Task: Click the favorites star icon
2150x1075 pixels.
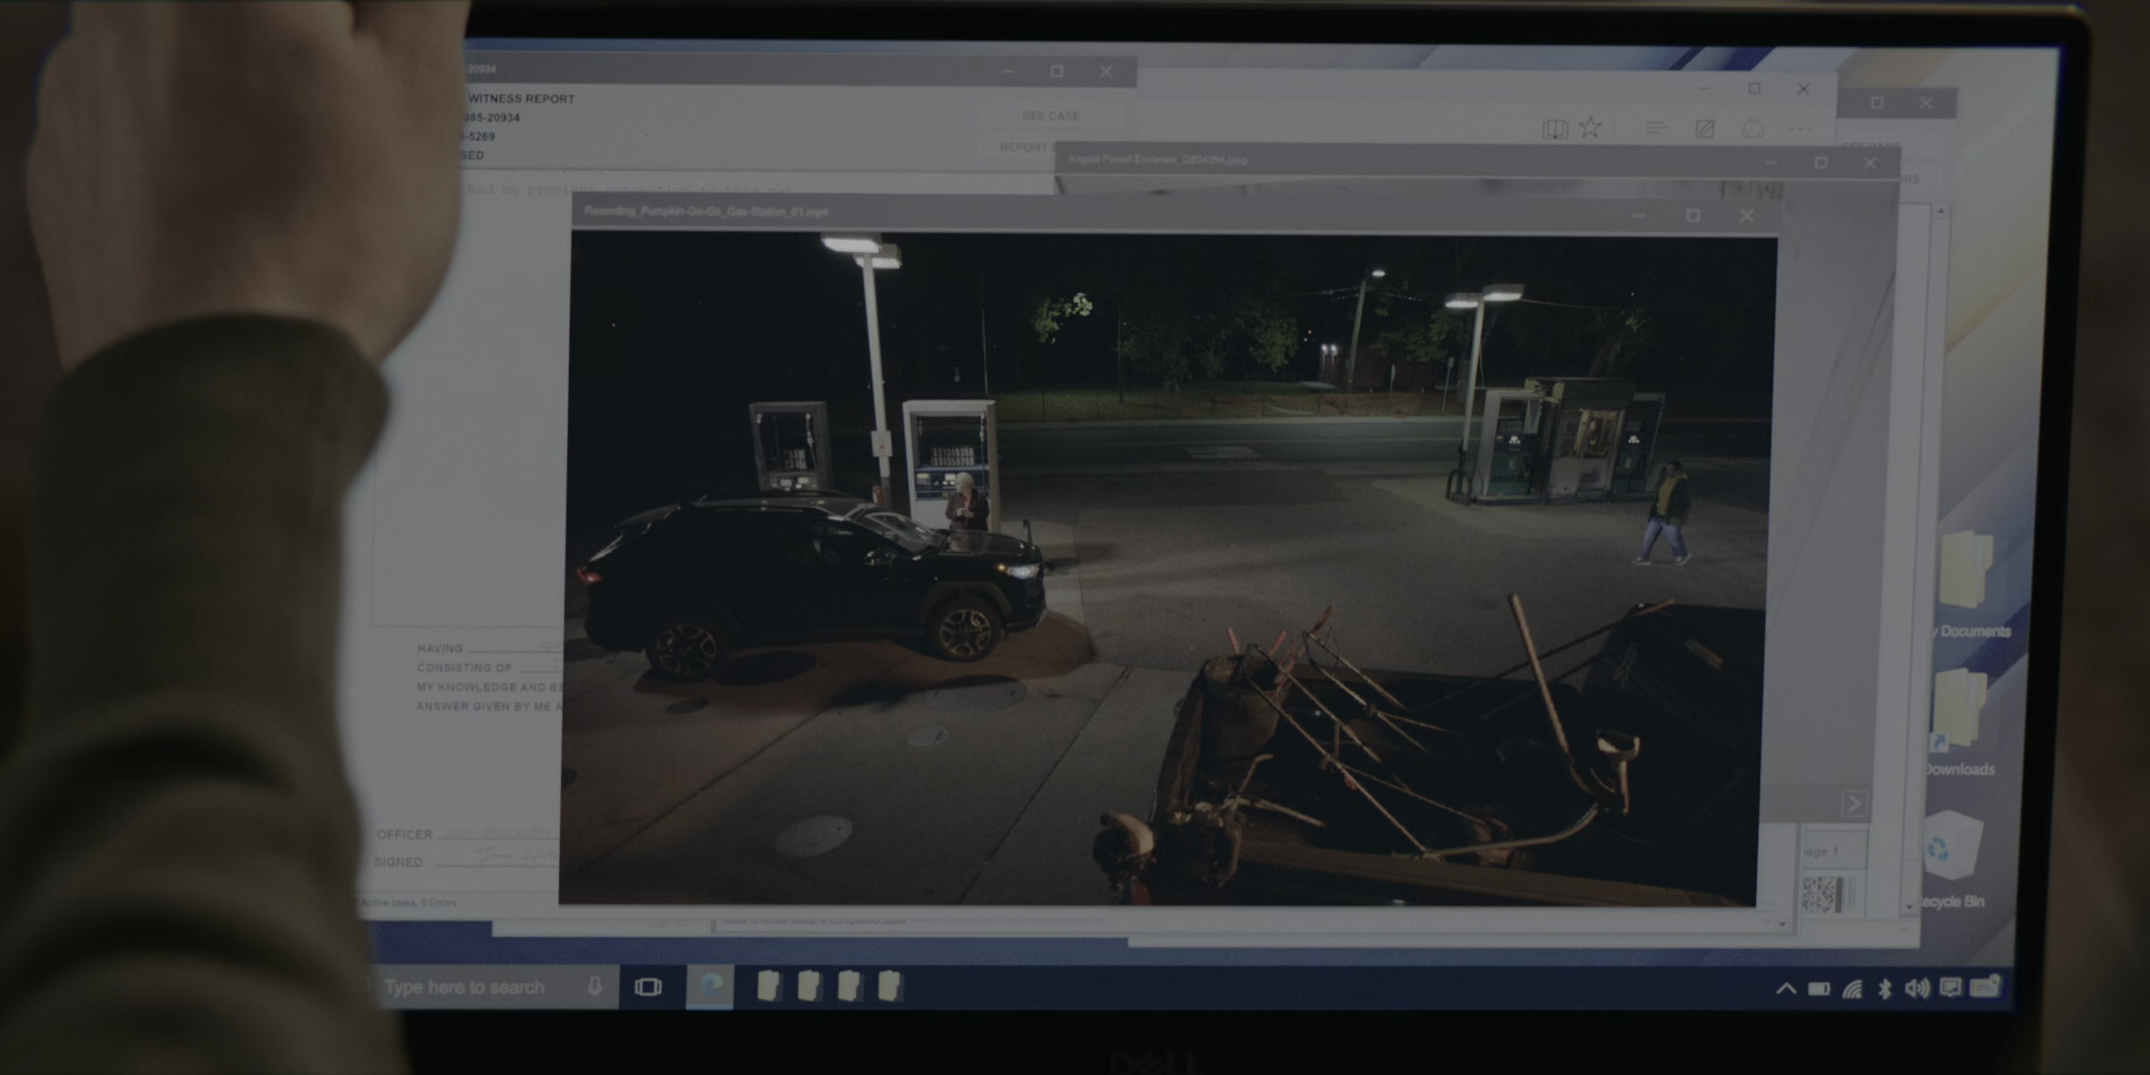Action: [x=1591, y=128]
